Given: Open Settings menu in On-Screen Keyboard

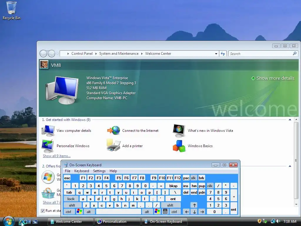Looking at the screenshot, I should 99,171.
